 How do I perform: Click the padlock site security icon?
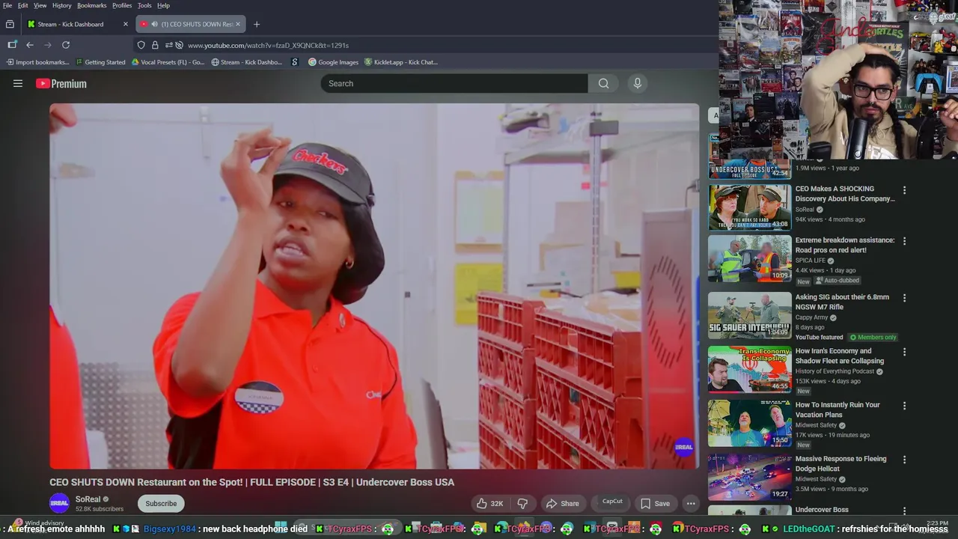point(155,45)
